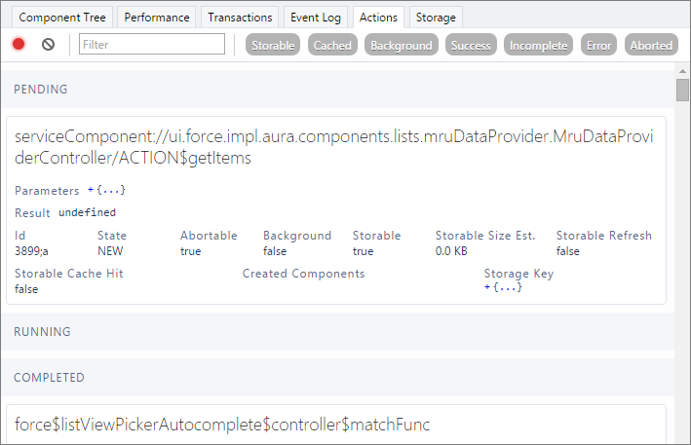Image resolution: width=691 pixels, height=445 pixels.
Task: Toggle the Aborted filter pill
Action: click(x=651, y=45)
